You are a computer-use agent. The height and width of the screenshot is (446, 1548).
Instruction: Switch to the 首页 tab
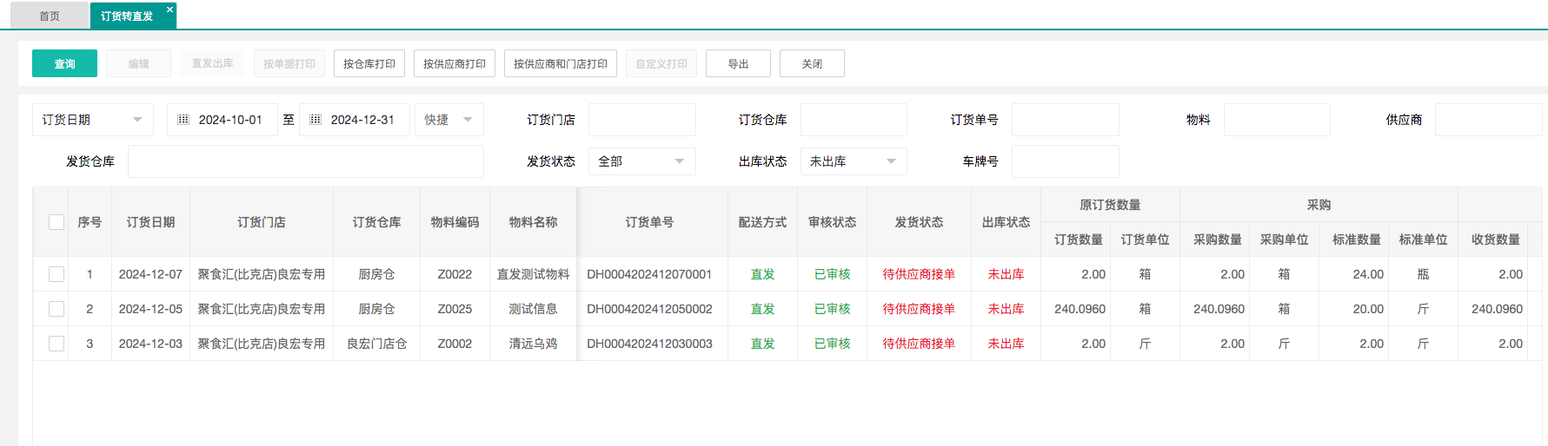click(50, 16)
